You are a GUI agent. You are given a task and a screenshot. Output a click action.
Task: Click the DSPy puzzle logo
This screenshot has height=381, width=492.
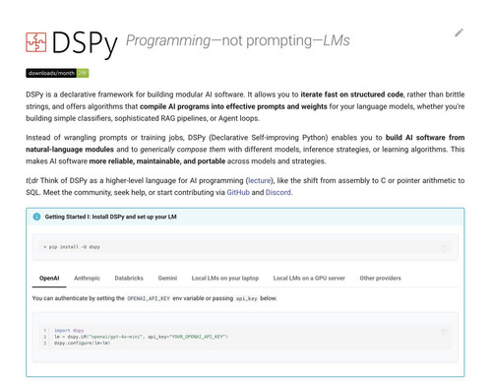(36, 42)
